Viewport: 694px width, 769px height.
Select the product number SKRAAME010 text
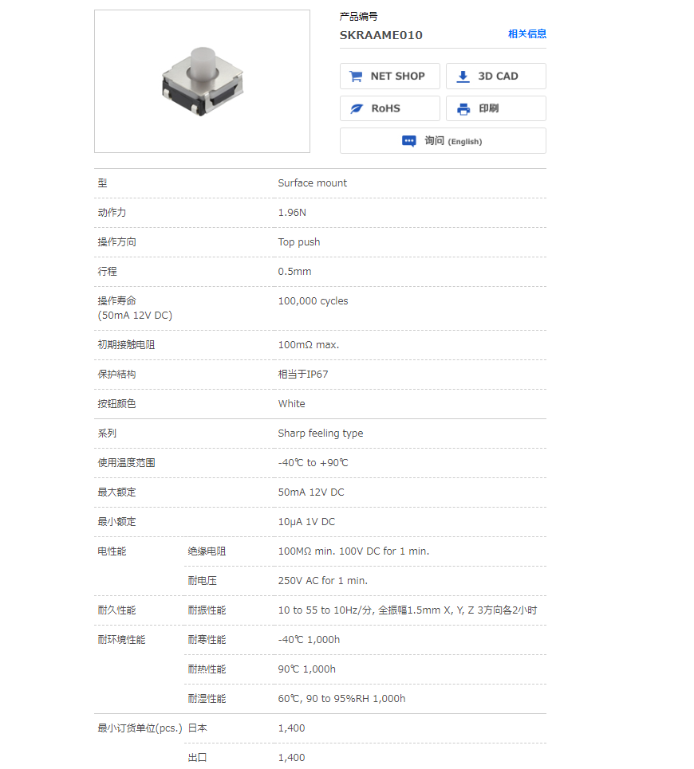tap(381, 35)
